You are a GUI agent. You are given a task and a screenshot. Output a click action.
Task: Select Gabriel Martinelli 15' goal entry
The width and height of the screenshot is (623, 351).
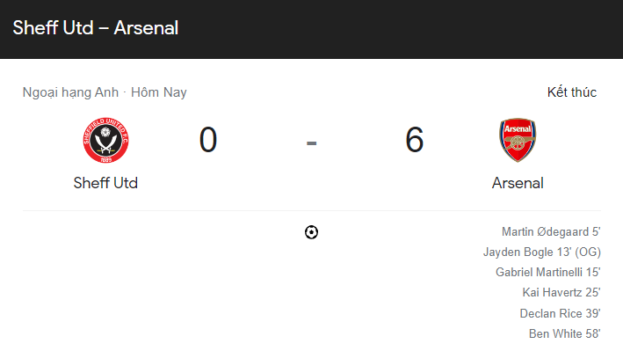click(548, 272)
